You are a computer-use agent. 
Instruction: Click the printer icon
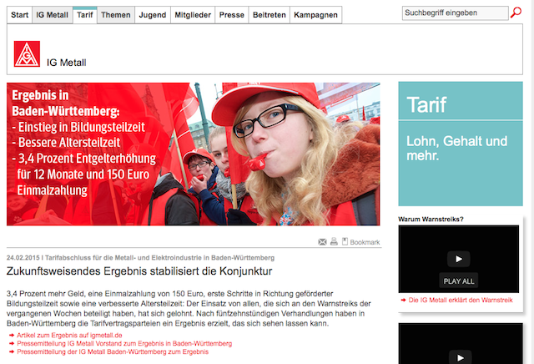tap(334, 241)
